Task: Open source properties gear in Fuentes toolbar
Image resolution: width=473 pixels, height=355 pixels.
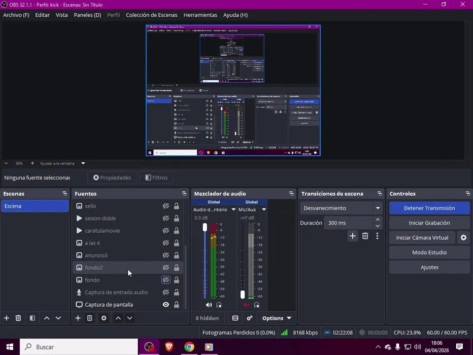Action: 104,318
